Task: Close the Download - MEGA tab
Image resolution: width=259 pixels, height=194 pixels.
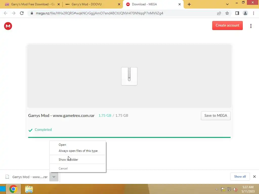Action: [180, 4]
